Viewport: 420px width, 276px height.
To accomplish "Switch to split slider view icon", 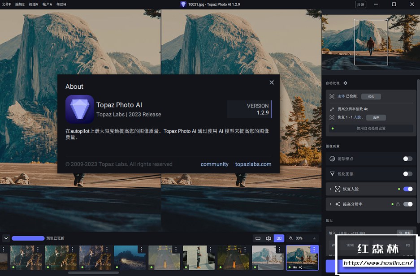I will click(x=268, y=238).
